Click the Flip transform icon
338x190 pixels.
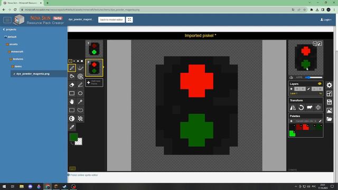293,107
